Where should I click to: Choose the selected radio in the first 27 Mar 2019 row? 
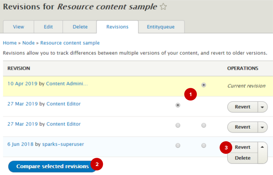177,105
